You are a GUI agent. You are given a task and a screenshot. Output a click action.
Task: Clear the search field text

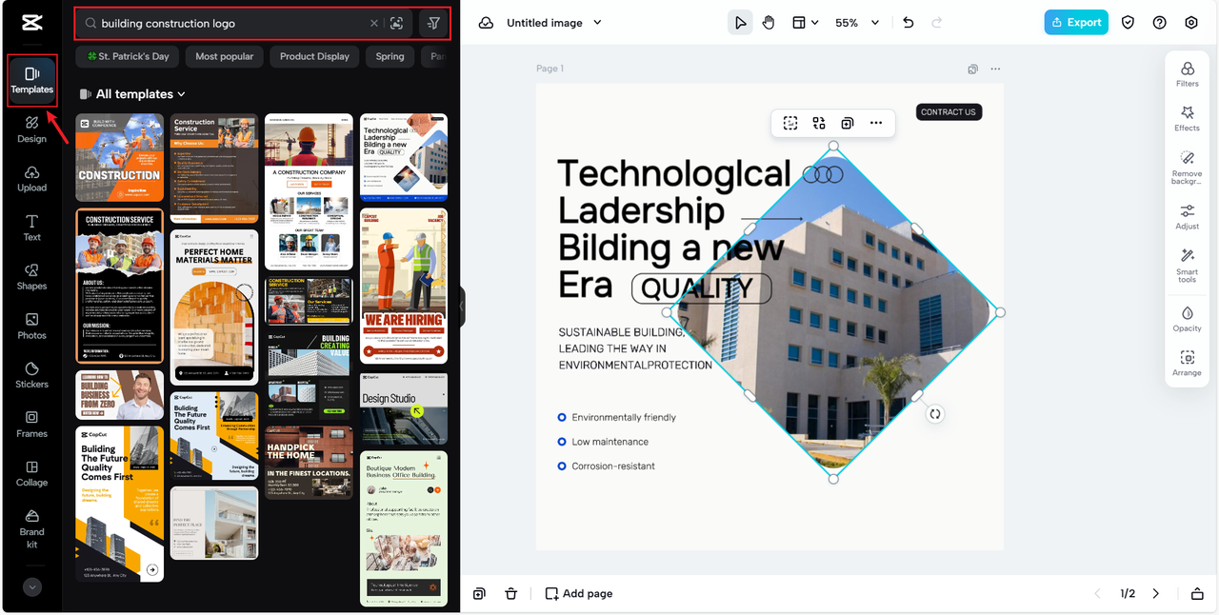(x=373, y=23)
